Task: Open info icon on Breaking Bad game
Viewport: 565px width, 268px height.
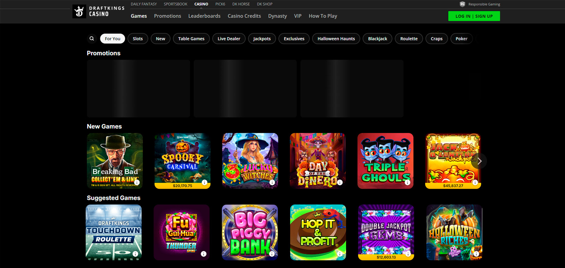Action: (137, 182)
